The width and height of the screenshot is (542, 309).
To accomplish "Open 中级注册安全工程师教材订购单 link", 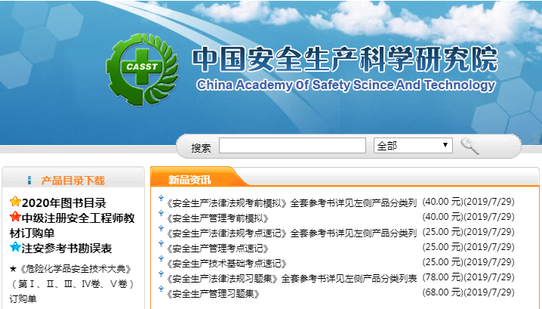I will pyautogui.click(x=72, y=226).
